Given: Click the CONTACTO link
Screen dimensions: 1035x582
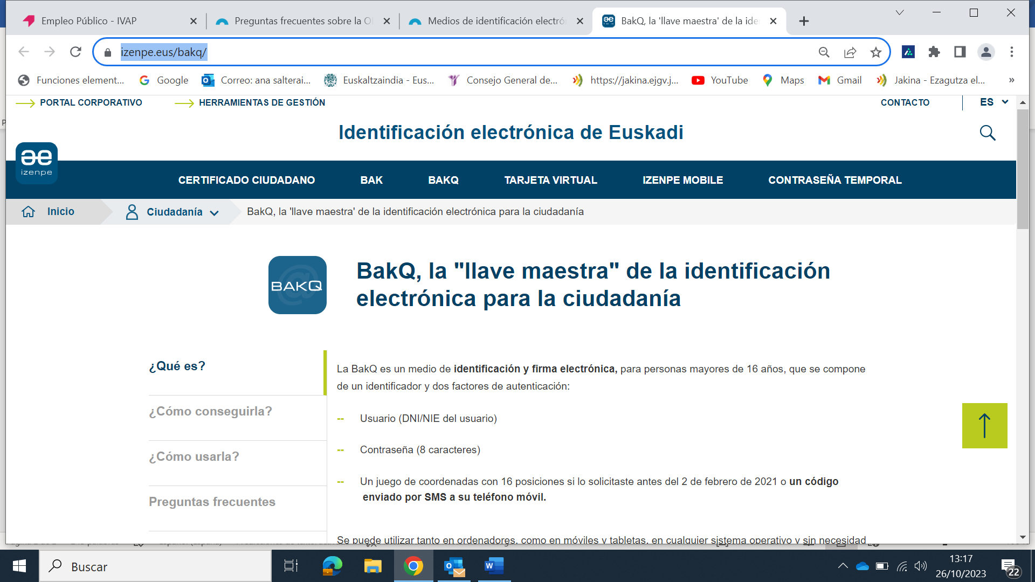Looking at the screenshot, I should tap(905, 102).
